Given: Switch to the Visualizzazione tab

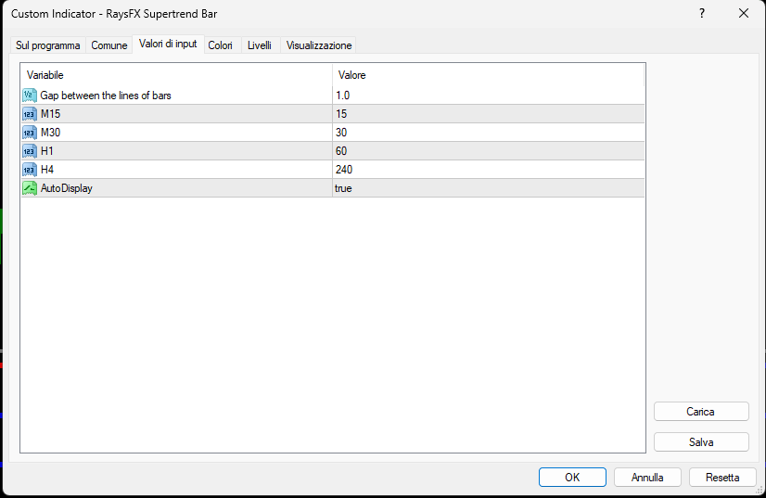Looking at the screenshot, I should tap(318, 45).
